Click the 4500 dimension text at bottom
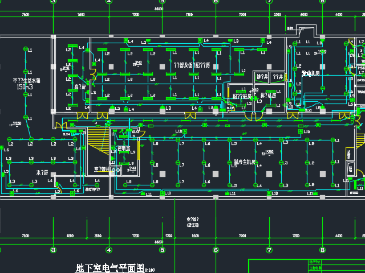Viewport: 365px width, 273px height. click(x=70, y=235)
